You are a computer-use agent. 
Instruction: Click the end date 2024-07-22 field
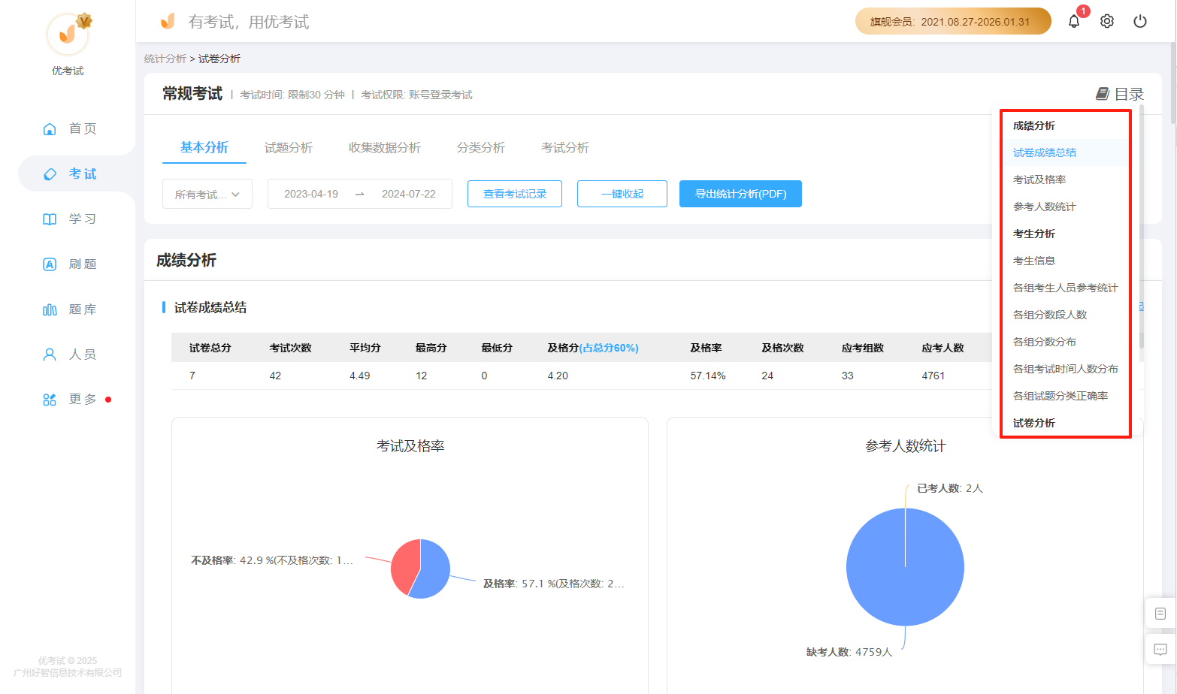tap(409, 194)
